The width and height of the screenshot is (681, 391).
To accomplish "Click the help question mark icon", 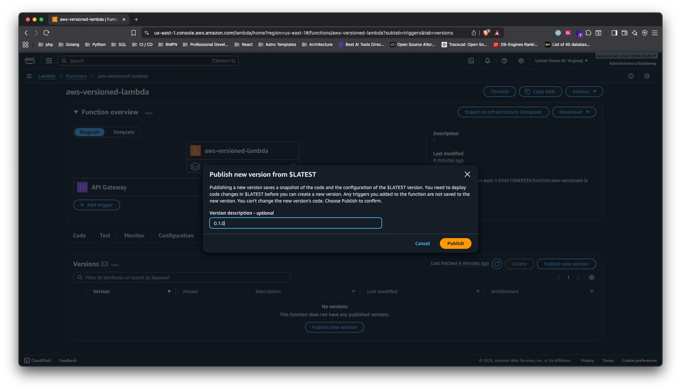I will click(x=504, y=61).
